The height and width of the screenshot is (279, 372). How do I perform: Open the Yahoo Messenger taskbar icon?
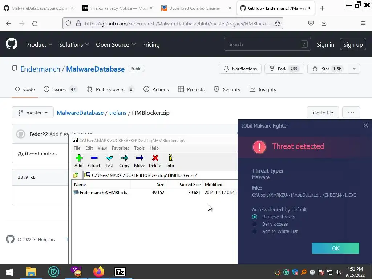[x=76, y=272]
